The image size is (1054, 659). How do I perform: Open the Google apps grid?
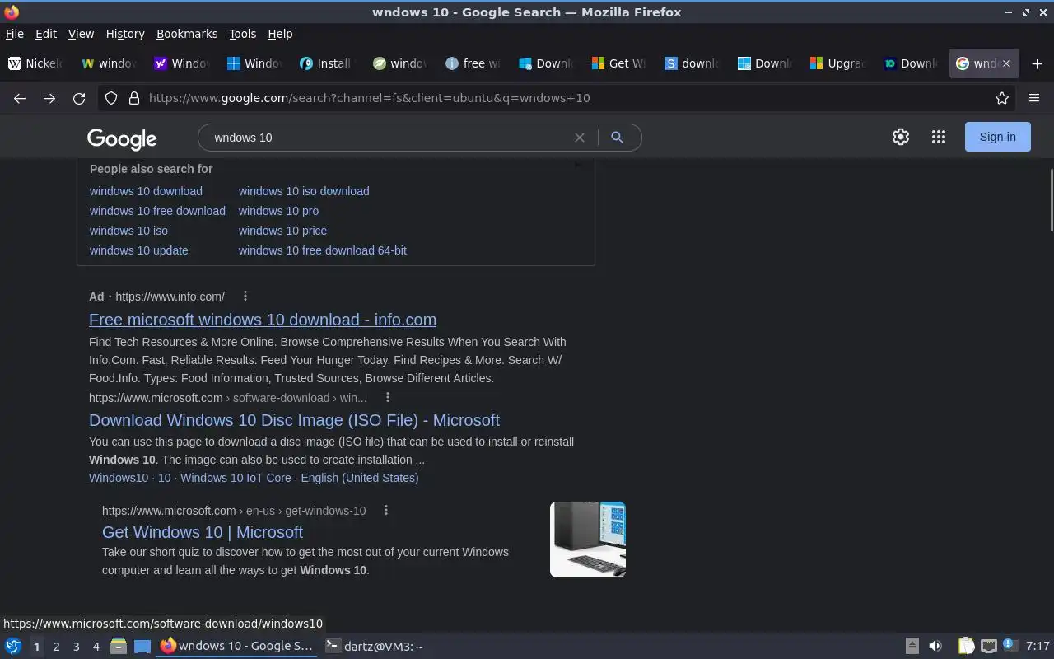tap(939, 137)
